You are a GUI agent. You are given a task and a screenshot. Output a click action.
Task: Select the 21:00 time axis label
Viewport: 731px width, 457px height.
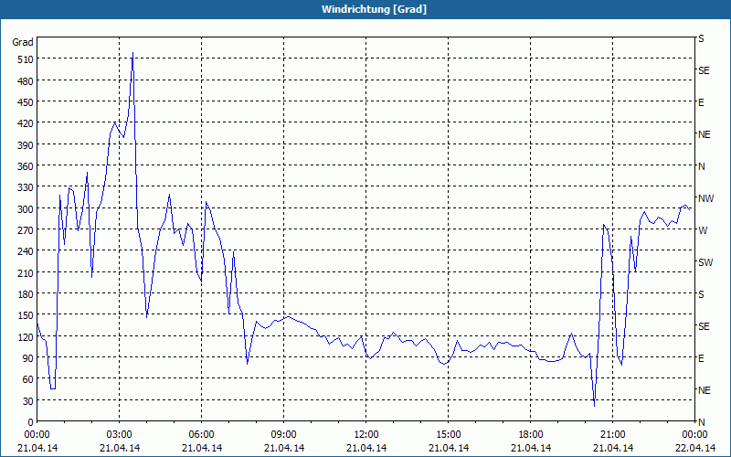coord(612,435)
